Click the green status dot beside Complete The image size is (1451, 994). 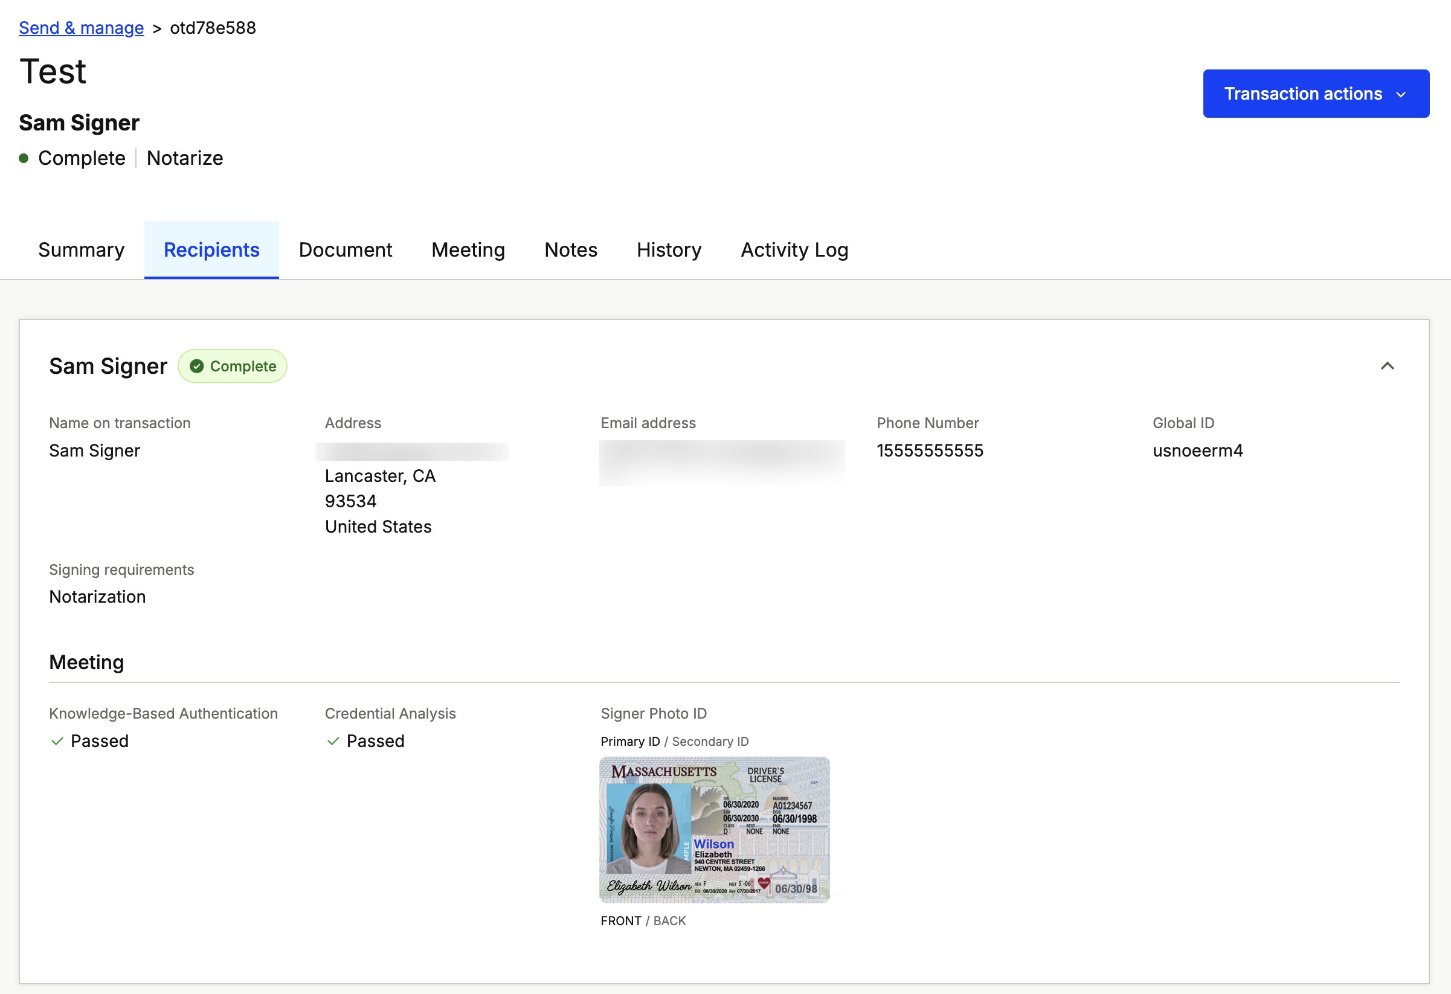click(24, 158)
